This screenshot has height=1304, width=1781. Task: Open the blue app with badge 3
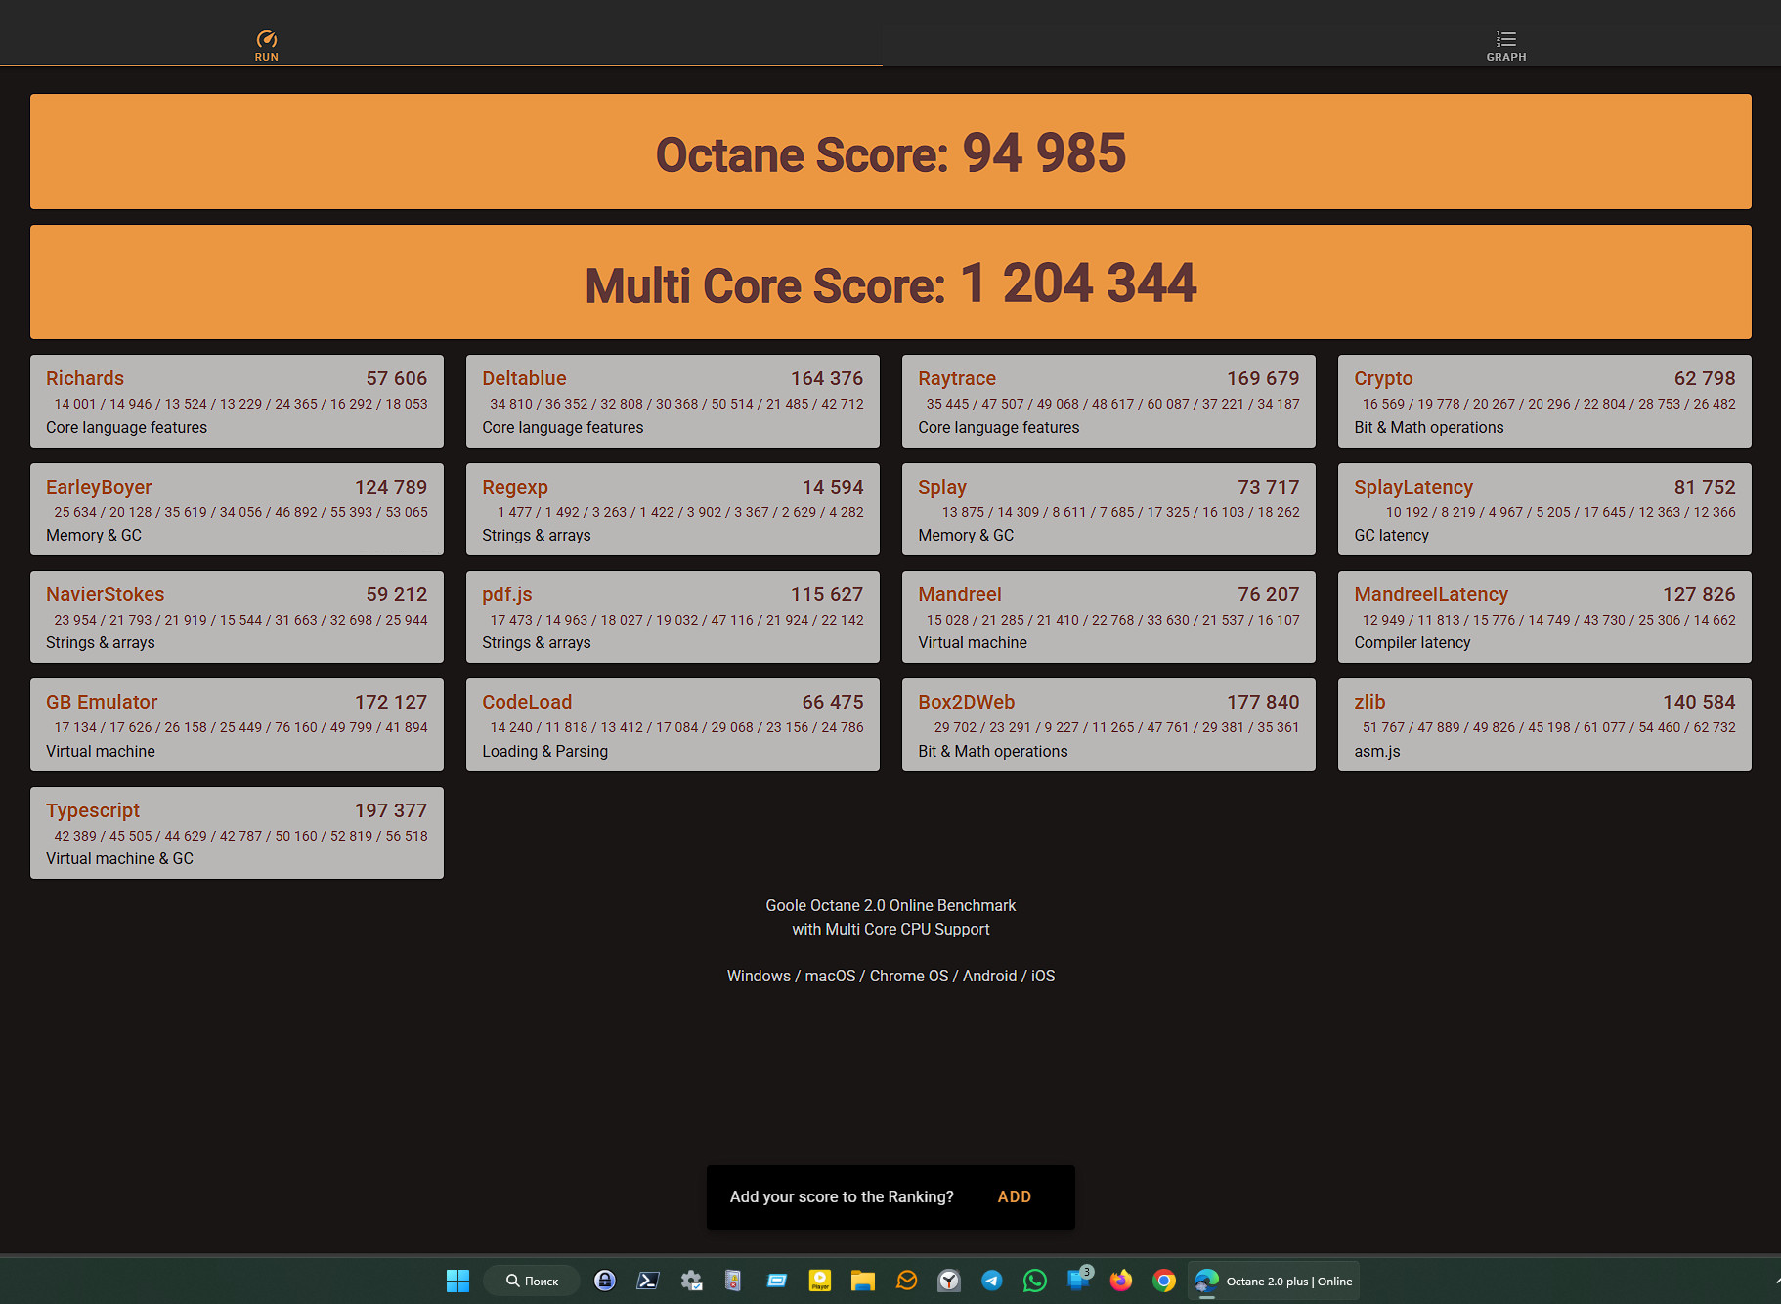tap(1079, 1279)
